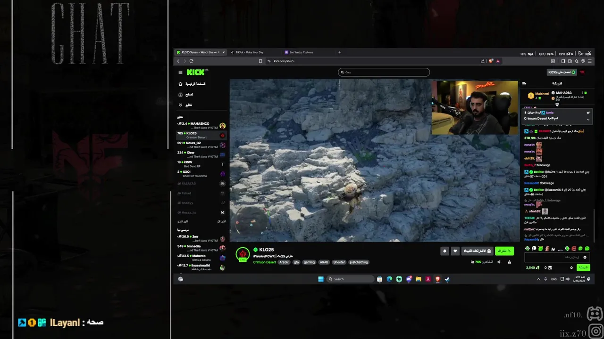604x339 pixels.
Task: Select the gta tag
Action: (x=296, y=262)
